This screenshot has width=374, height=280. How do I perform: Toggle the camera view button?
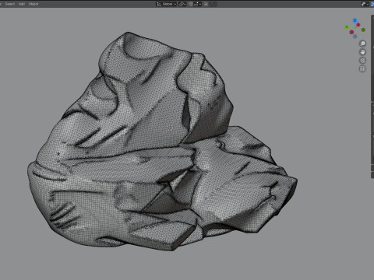(362, 61)
